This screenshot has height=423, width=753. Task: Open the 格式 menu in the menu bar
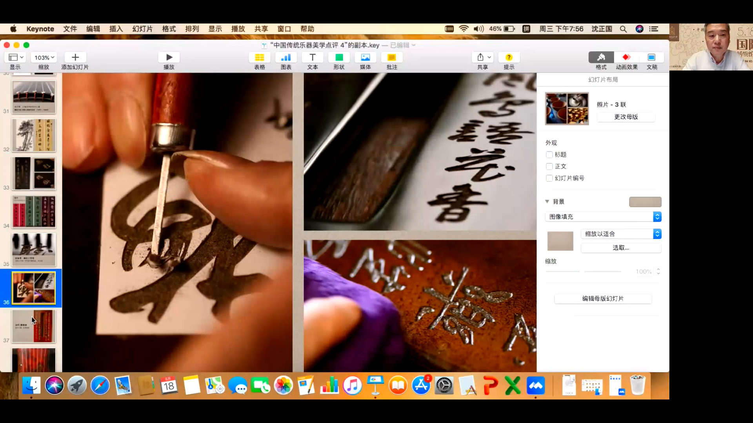169,29
